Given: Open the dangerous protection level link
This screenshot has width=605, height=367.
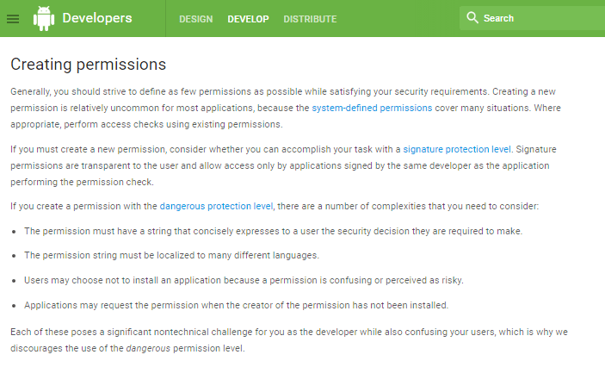Looking at the screenshot, I should click(x=216, y=206).
